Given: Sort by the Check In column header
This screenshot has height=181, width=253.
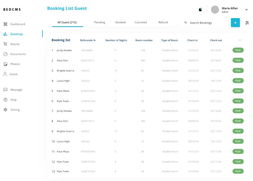Looking at the screenshot, I should [192, 40].
